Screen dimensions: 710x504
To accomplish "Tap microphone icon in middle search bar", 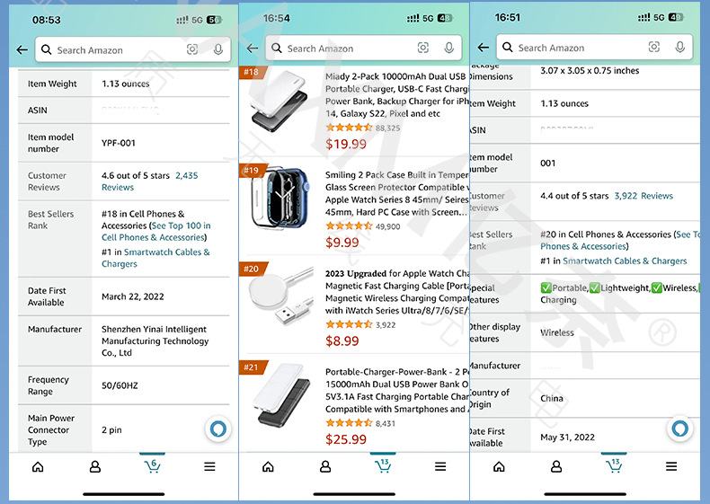I will pyautogui.click(x=448, y=48).
